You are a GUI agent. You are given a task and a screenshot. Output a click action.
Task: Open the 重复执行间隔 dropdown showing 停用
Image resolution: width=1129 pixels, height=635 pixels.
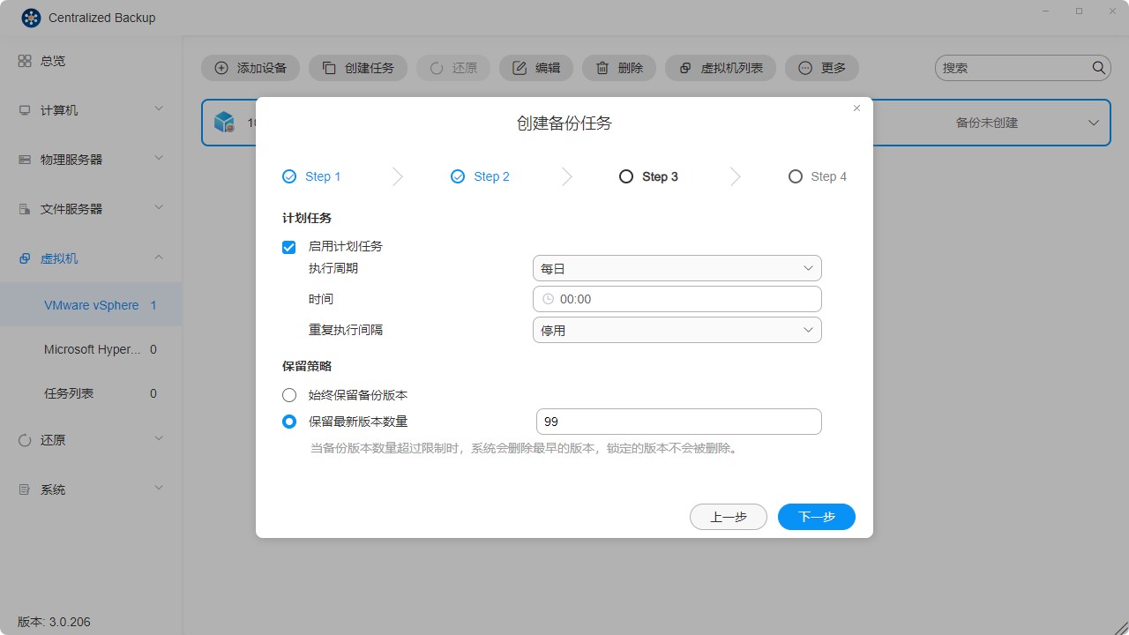(x=677, y=329)
